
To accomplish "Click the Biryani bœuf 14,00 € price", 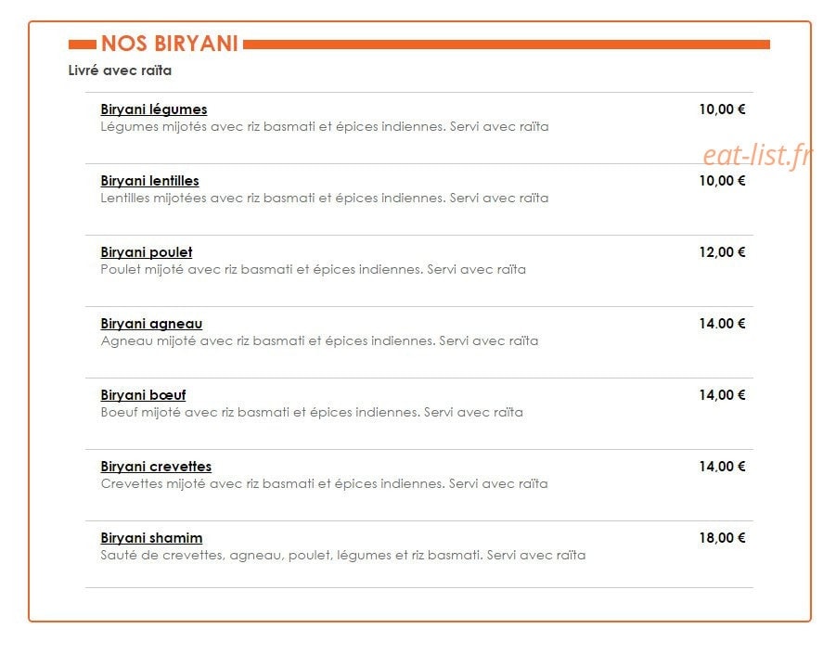I will 722,395.
